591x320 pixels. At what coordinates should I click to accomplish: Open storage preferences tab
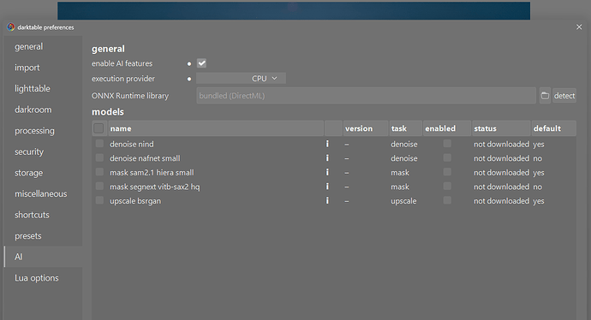43,173
